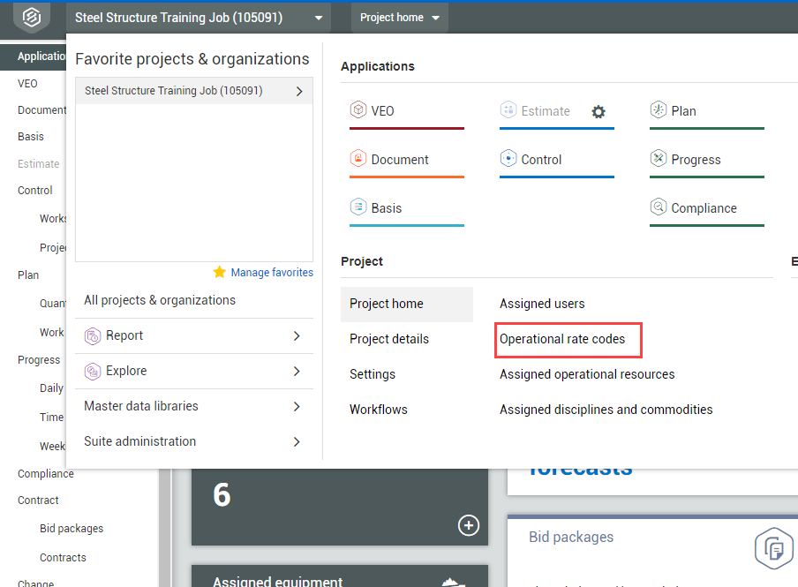The image size is (798, 587).
Task: Select the Basis application icon
Action: click(x=358, y=207)
